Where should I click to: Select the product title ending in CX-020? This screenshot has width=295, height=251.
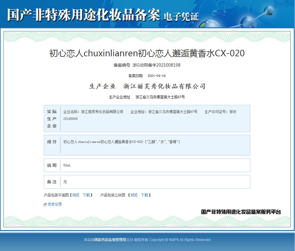(147, 53)
